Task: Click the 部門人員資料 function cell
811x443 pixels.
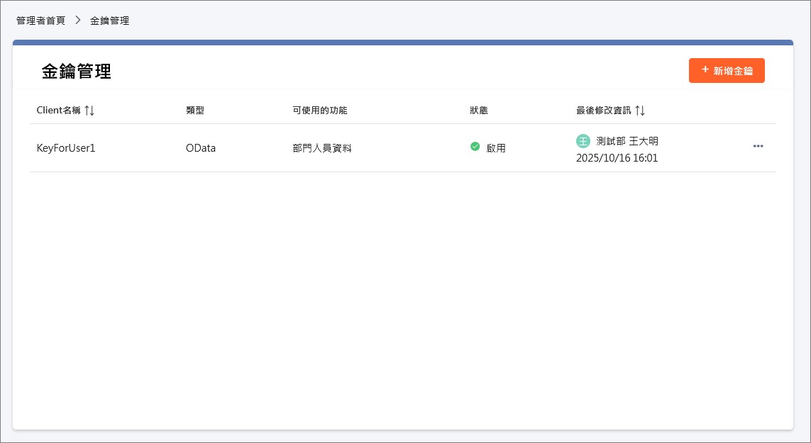Action: (322, 148)
